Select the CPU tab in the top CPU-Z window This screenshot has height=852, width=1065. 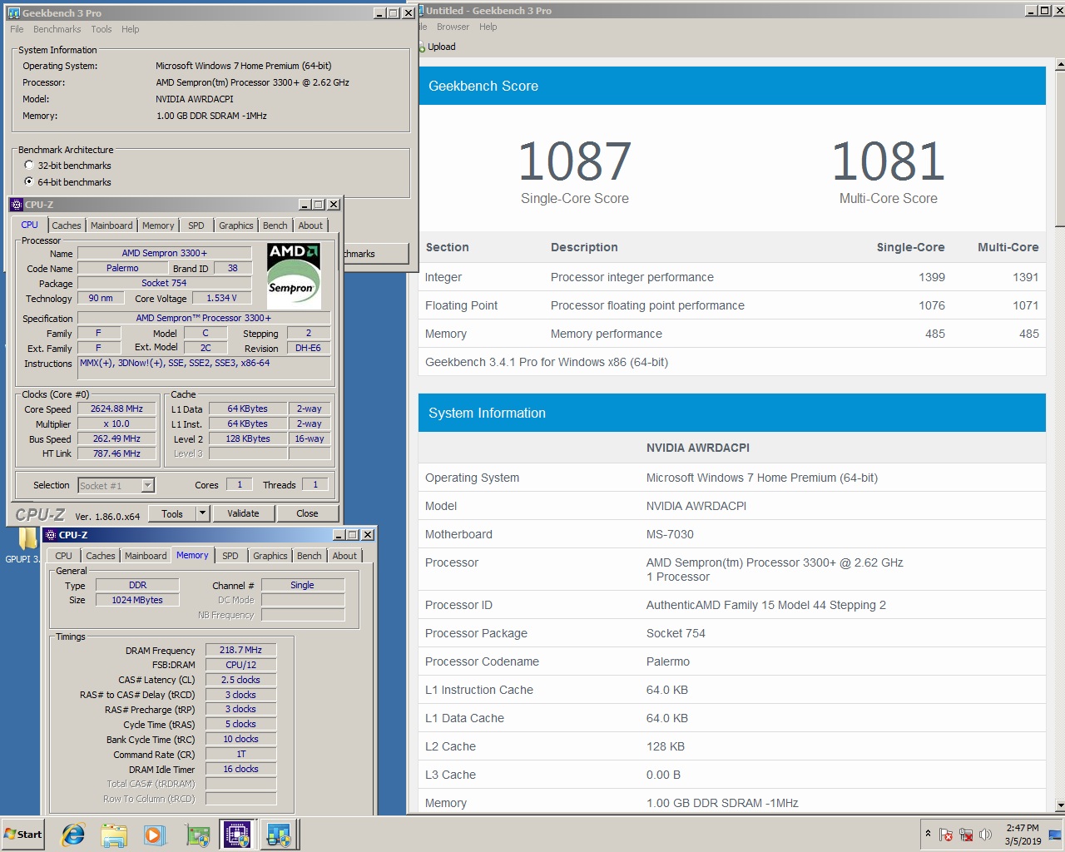click(30, 225)
